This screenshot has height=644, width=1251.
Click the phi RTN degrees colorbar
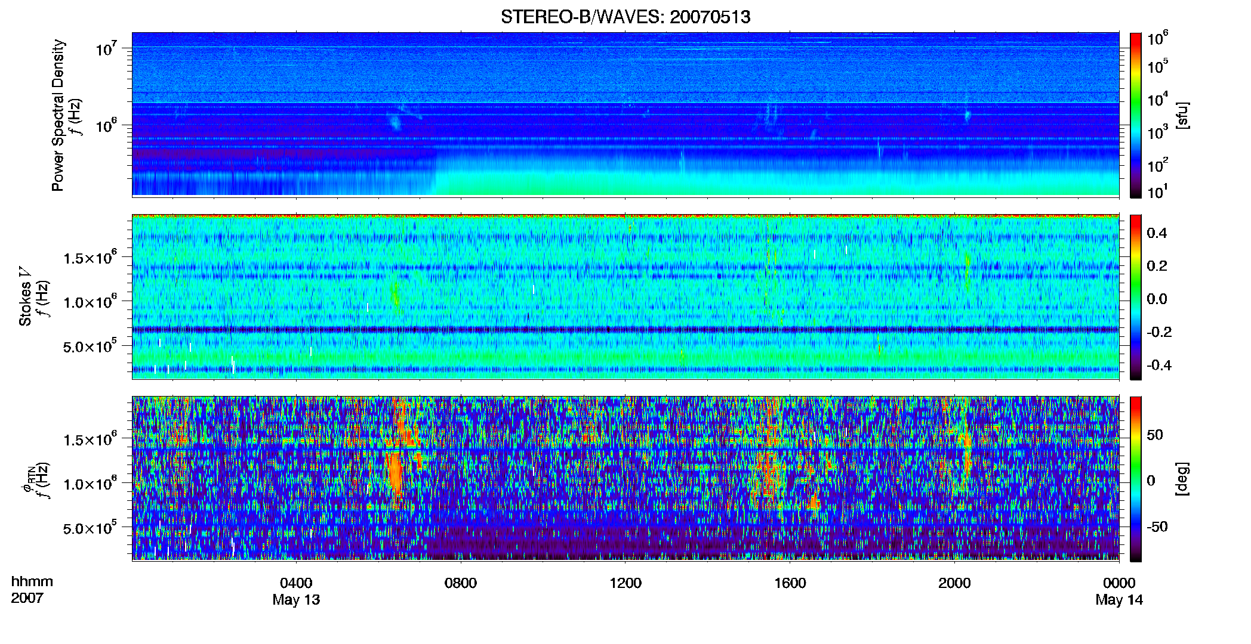[x=1136, y=479]
